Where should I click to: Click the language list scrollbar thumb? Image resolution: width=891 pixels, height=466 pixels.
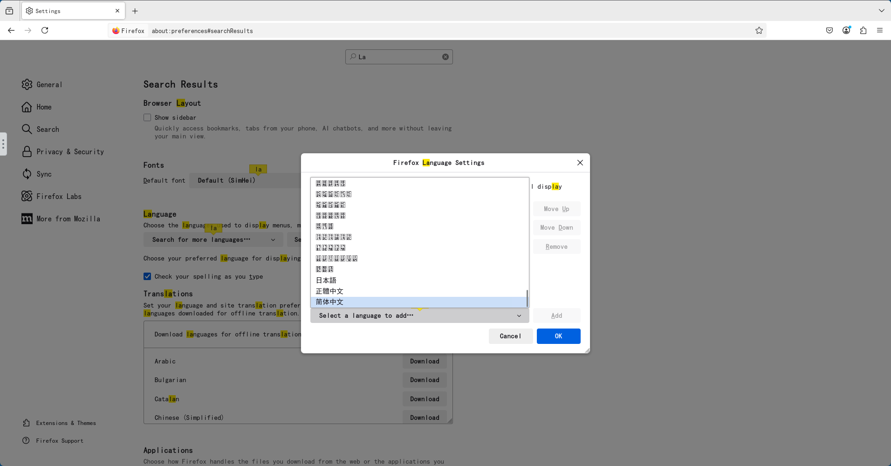pos(527,298)
